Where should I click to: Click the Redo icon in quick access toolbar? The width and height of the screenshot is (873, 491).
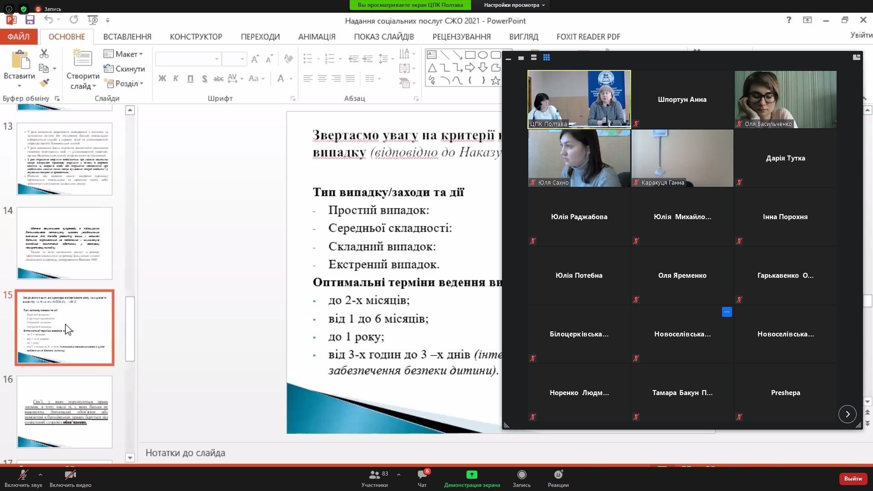74,20
